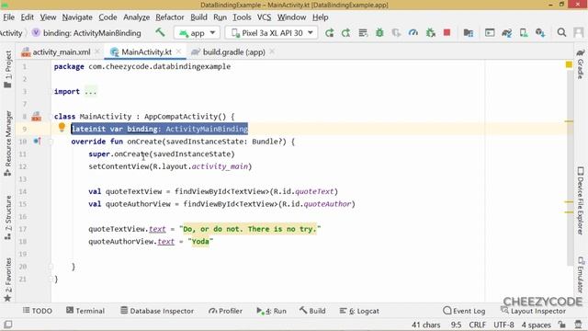Open the Database Inspector tool window
588x331 pixels.
tap(157, 311)
